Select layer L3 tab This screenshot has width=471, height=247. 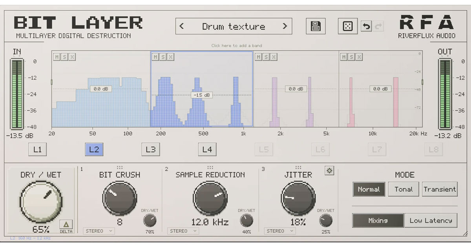[x=151, y=149]
